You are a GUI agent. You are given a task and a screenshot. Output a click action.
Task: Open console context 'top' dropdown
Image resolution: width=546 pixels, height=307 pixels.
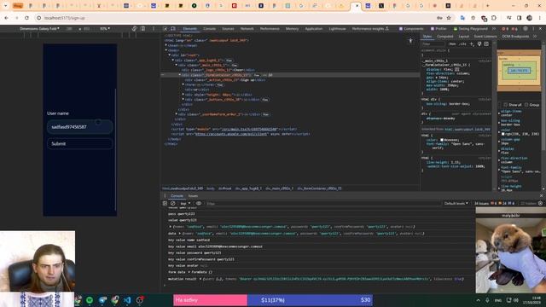point(185,203)
